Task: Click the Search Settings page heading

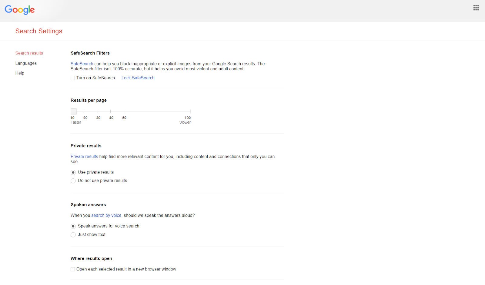Action: pos(39,31)
